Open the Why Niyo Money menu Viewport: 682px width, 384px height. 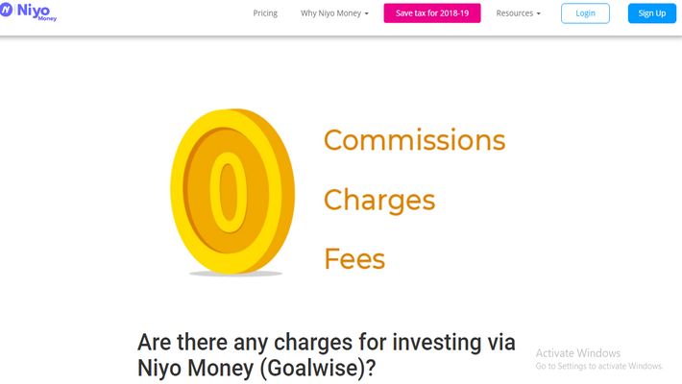point(330,13)
